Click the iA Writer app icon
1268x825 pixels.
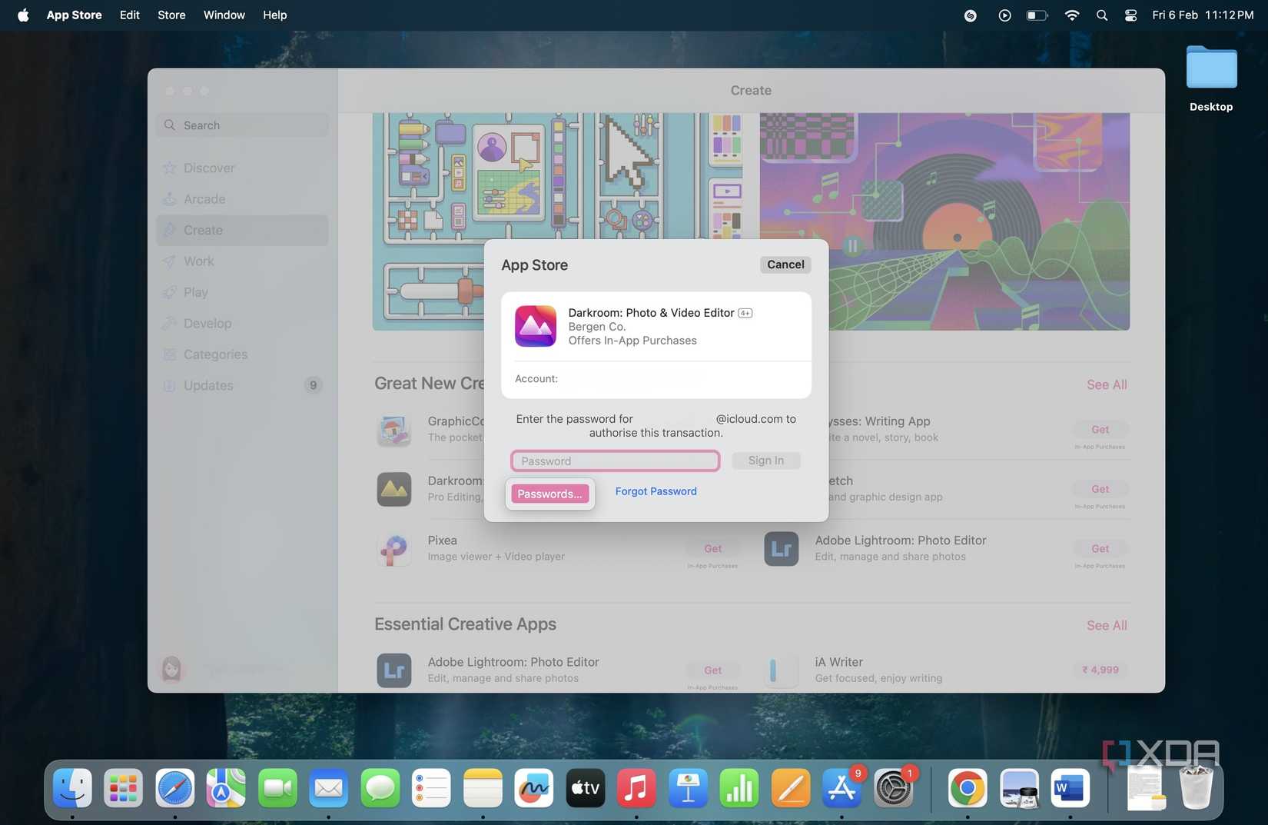[782, 670]
